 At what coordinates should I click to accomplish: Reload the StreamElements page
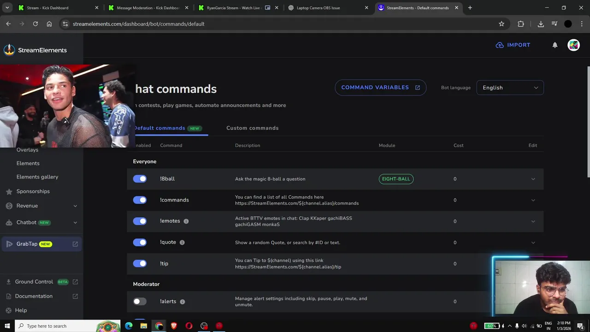coord(35,24)
